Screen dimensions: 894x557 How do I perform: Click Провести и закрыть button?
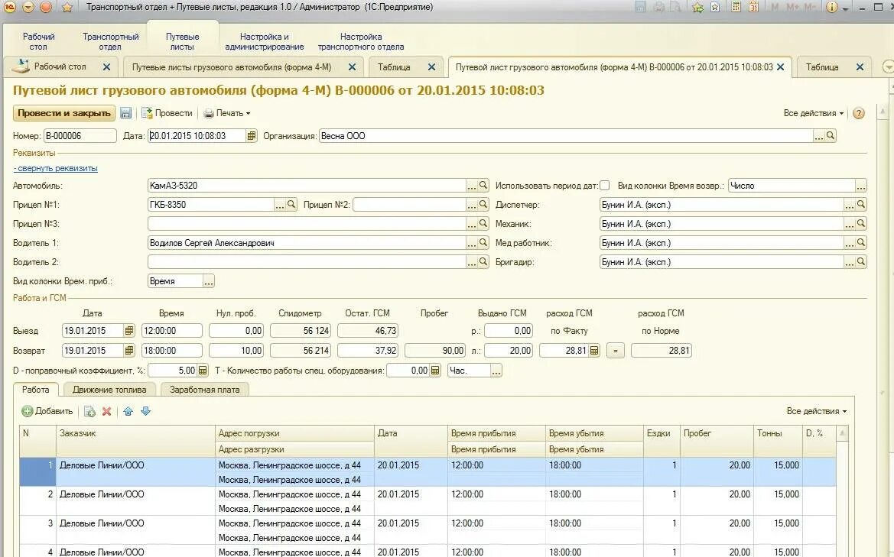click(64, 113)
